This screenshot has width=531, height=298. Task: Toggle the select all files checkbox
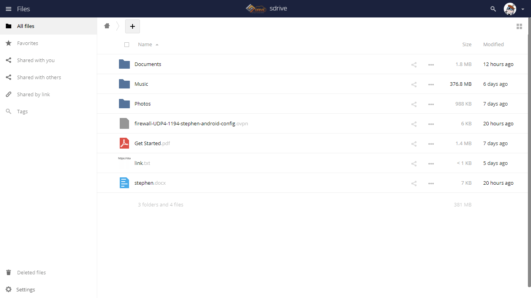[127, 45]
